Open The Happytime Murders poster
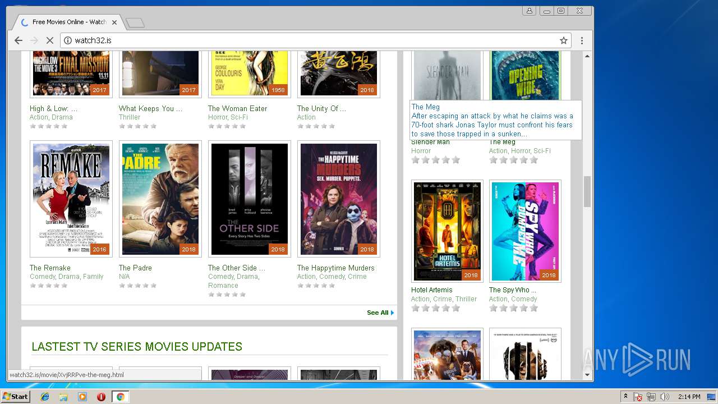This screenshot has height=404, width=718. pos(338,199)
